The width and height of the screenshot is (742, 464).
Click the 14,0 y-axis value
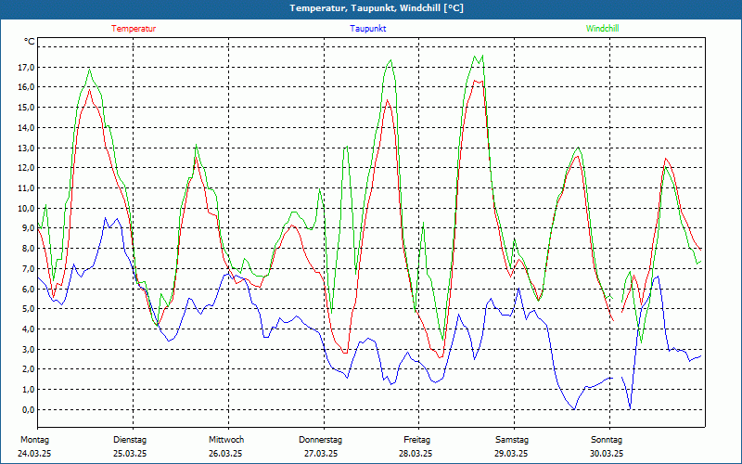coord(26,128)
